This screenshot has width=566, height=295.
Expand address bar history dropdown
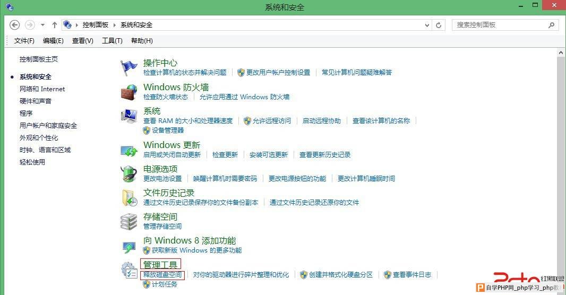[427, 25]
